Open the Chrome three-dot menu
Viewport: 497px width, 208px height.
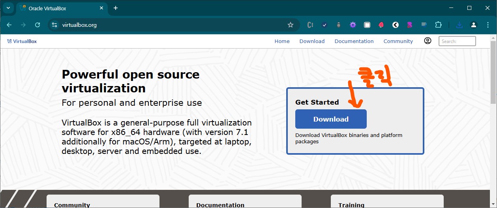click(x=488, y=25)
